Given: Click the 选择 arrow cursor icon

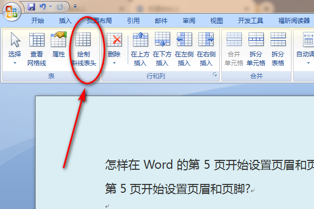Looking at the screenshot, I should click(x=15, y=40).
